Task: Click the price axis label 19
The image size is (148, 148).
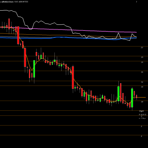Action: [x=142, y=57]
